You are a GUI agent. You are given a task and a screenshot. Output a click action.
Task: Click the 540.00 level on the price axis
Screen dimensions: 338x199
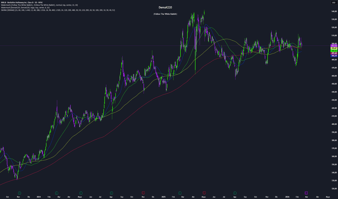[333, 11]
